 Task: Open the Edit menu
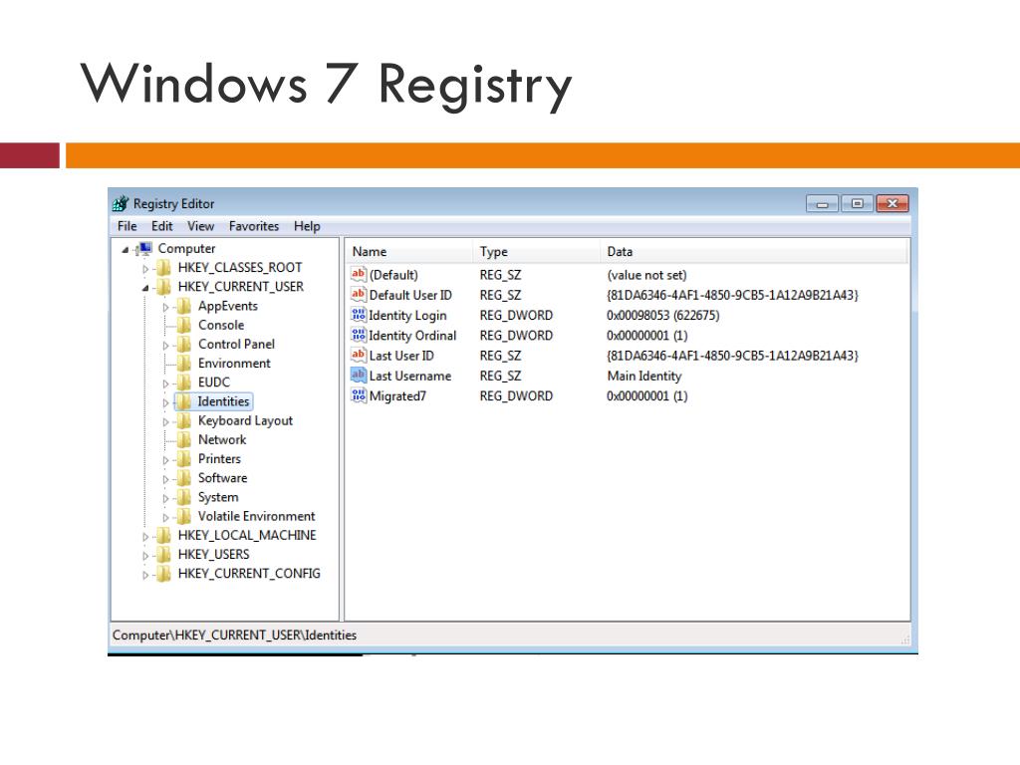click(162, 226)
